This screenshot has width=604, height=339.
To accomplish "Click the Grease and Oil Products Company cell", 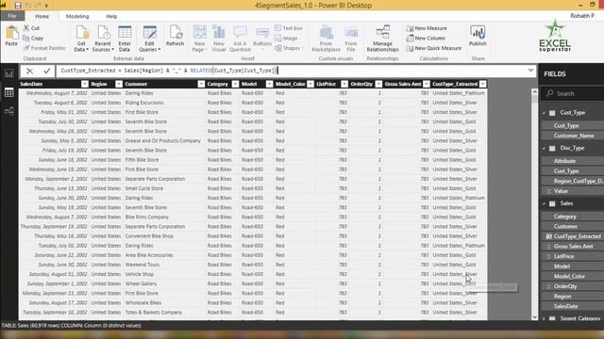I will (162, 140).
